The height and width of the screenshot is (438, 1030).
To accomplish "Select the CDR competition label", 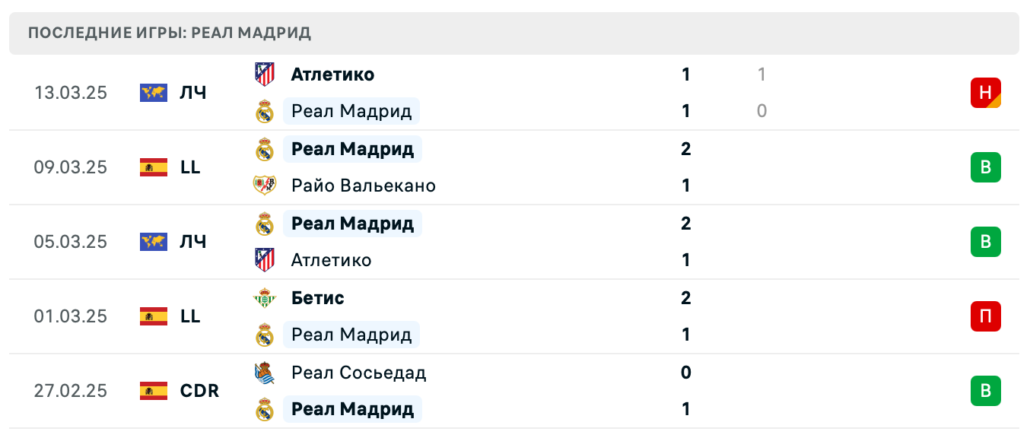I will click(200, 391).
